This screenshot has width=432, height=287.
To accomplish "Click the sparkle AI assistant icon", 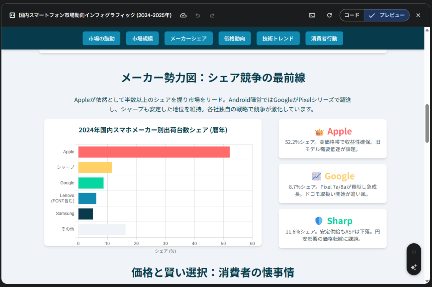I will (x=414, y=267).
